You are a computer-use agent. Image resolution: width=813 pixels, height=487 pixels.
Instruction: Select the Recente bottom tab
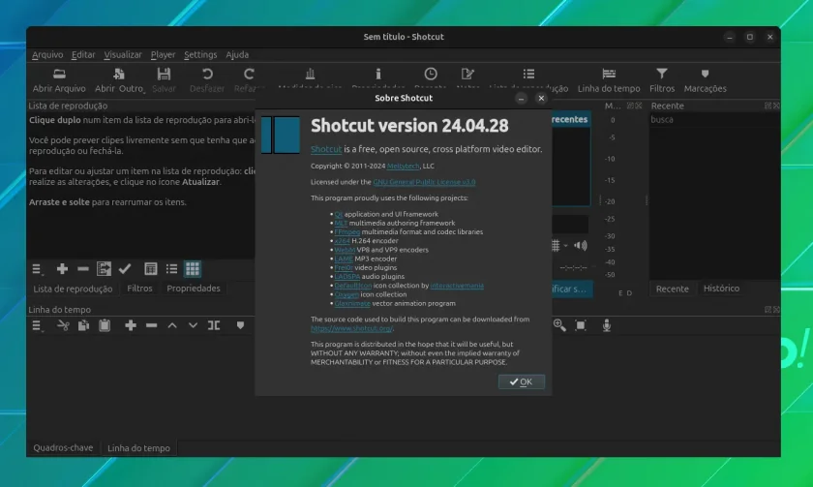pyautogui.click(x=672, y=289)
